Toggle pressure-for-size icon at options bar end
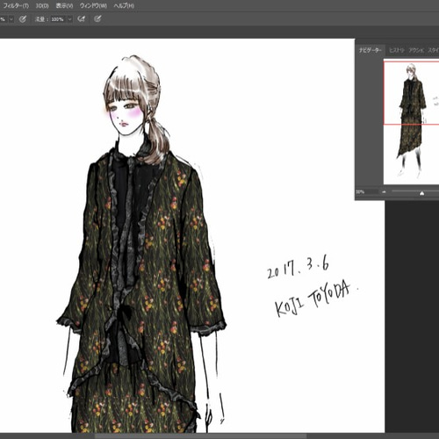The width and height of the screenshot is (439, 439). (97, 19)
